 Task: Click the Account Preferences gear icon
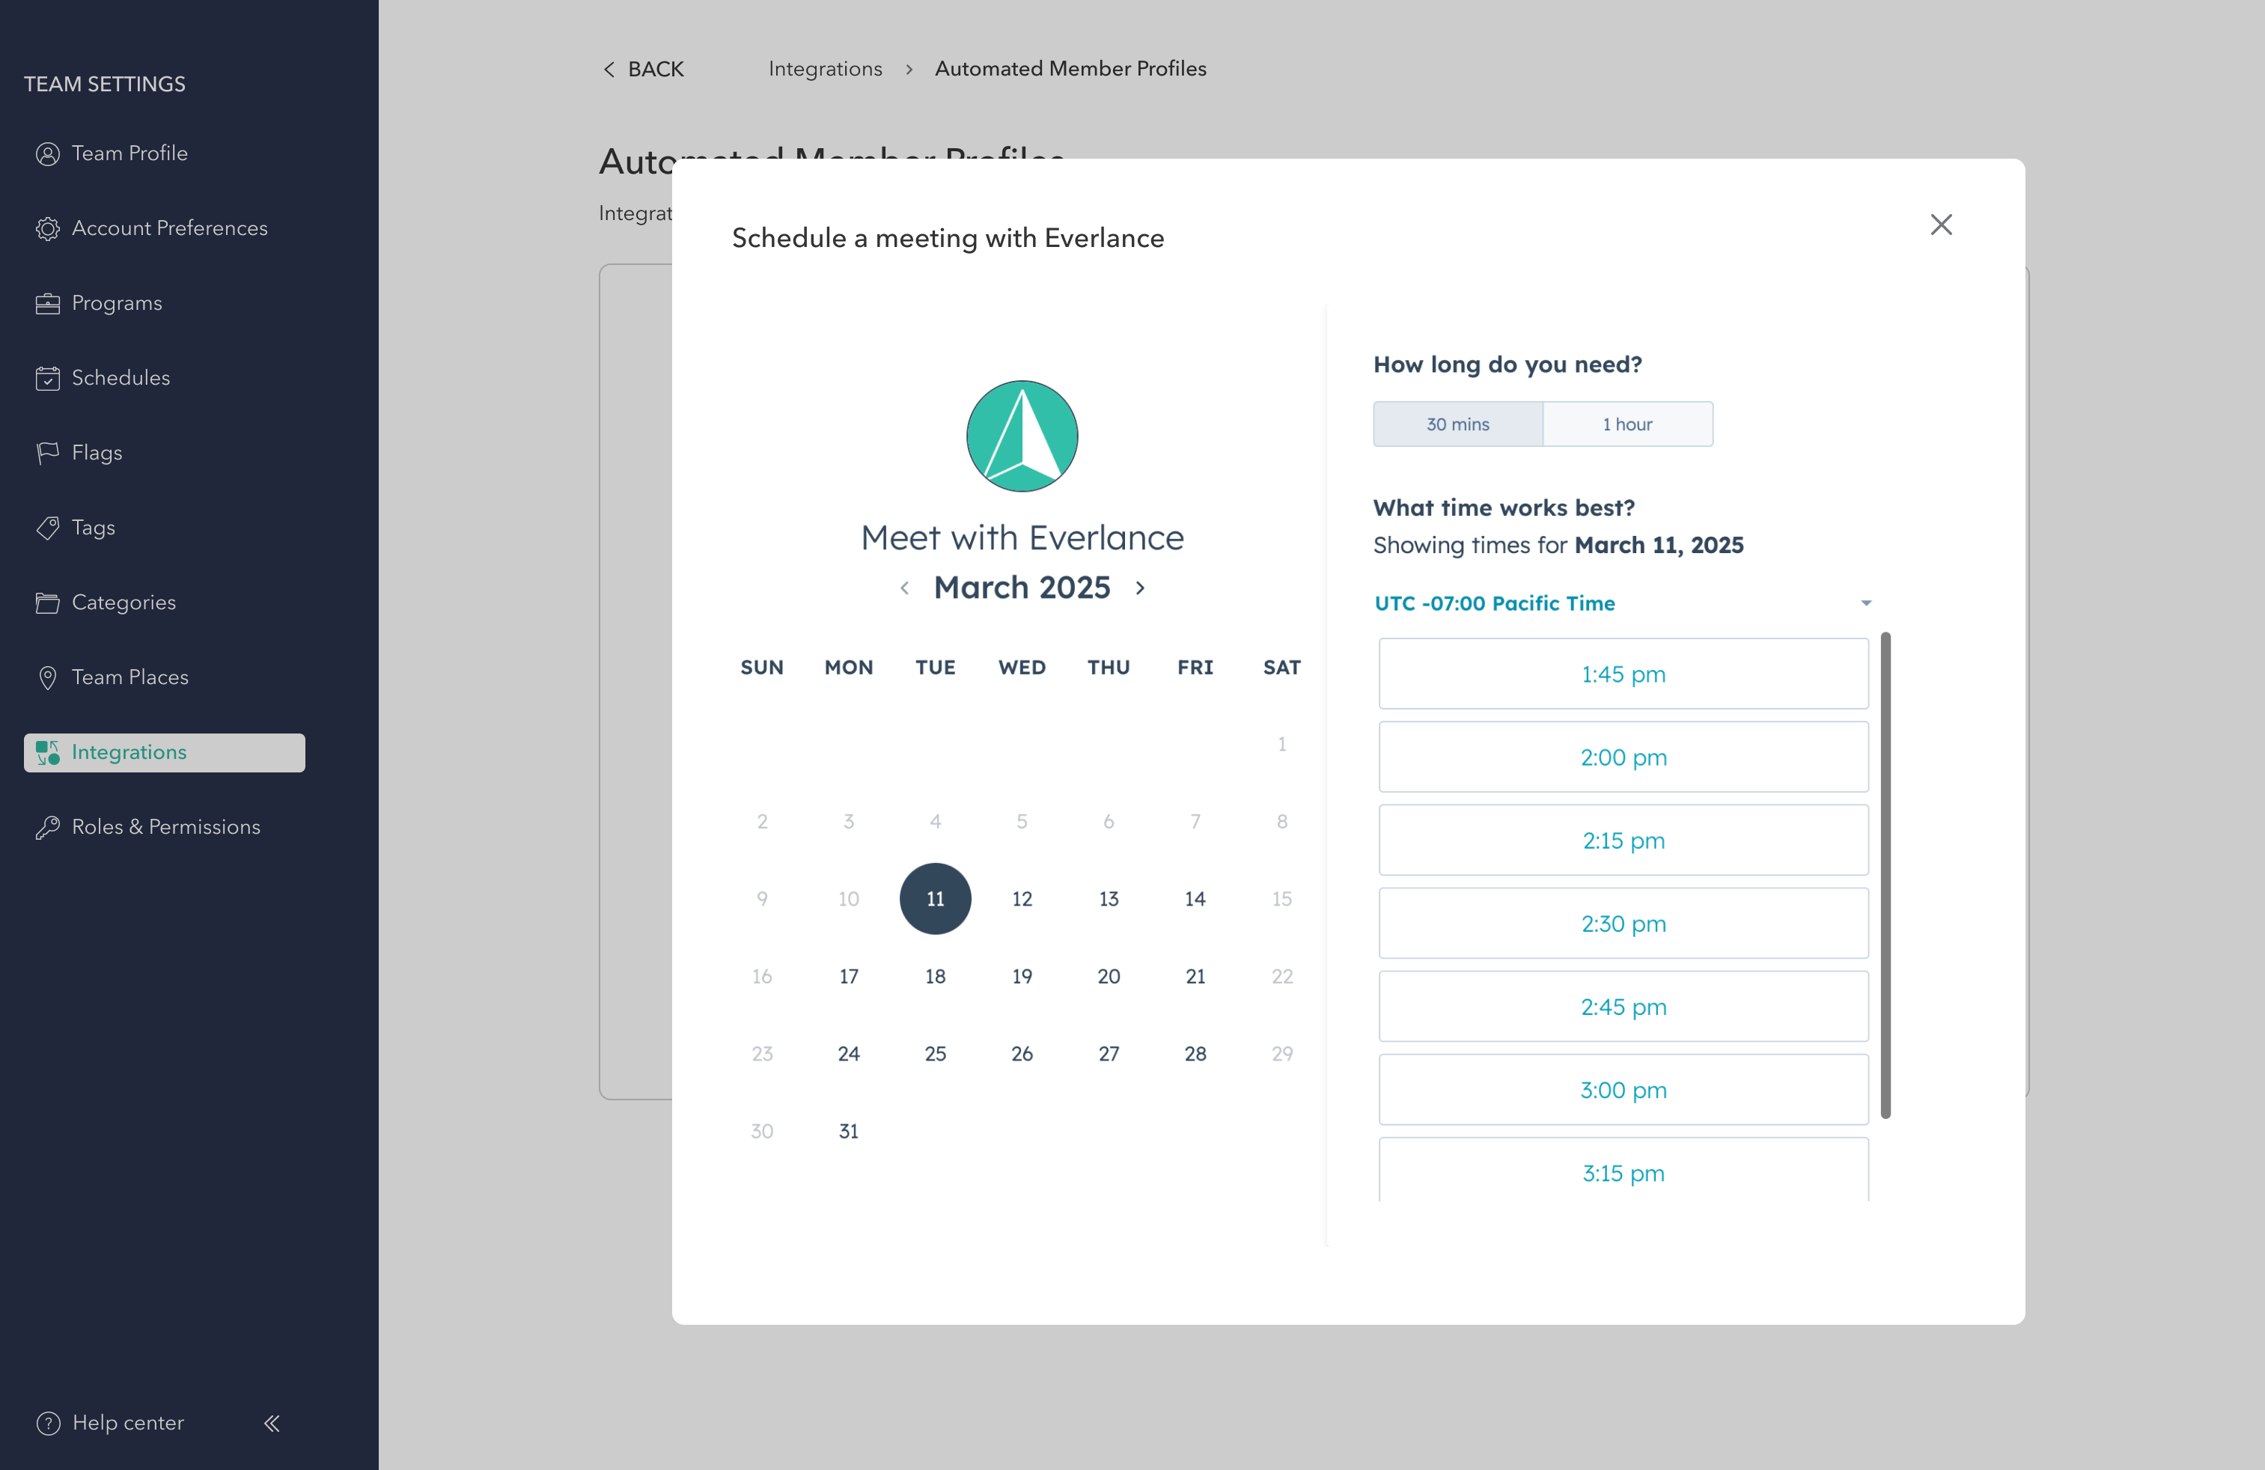[48, 228]
